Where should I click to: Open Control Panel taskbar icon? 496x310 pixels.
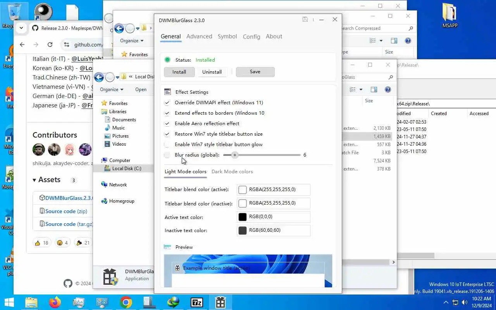(102, 302)
